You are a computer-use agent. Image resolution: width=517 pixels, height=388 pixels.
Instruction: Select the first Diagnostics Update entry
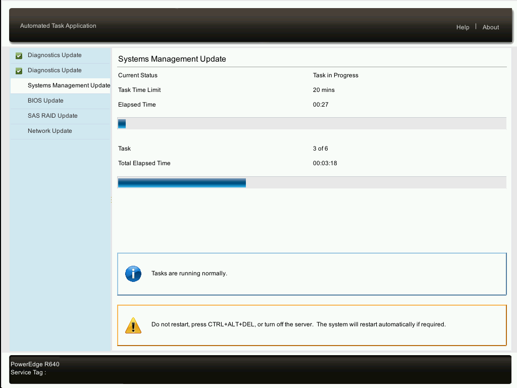click(x=54, y=56)
